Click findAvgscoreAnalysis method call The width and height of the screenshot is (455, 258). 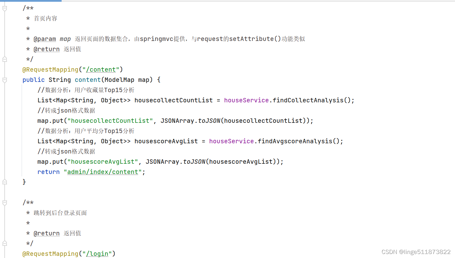coord(295,141)
